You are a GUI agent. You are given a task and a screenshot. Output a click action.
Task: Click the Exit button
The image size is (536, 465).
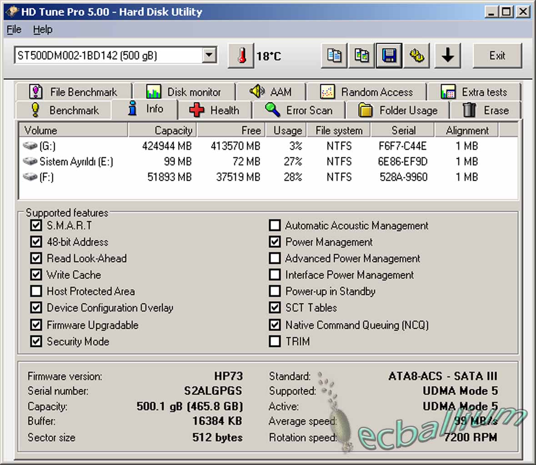coord(497,56)
